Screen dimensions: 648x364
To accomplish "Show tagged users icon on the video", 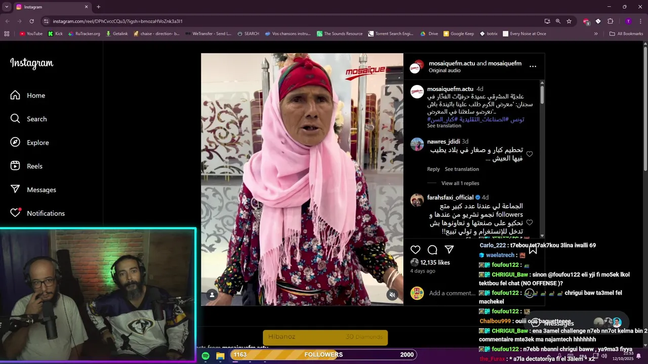I will (212, 294).
